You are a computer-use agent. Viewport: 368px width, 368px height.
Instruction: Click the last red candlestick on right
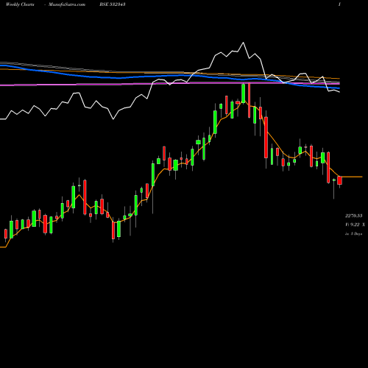(x=339, y=180)
